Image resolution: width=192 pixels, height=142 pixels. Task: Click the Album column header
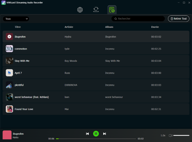pos(109,27)
